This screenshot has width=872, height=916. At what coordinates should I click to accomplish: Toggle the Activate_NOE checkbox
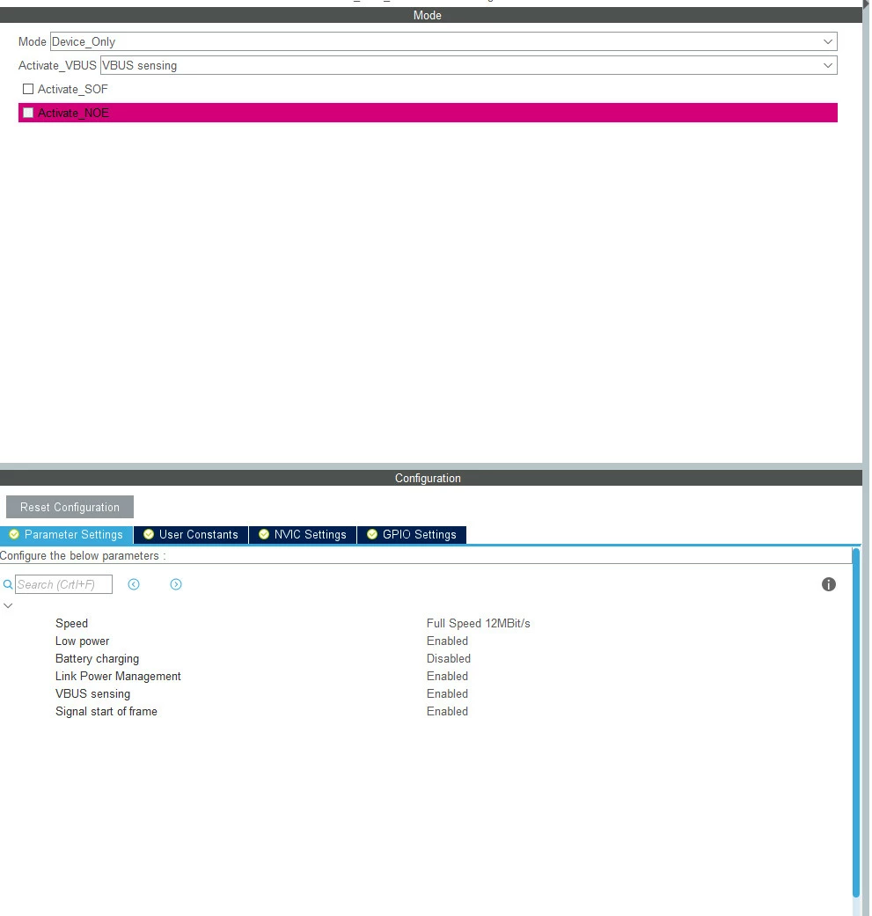[x=28, y=113]
